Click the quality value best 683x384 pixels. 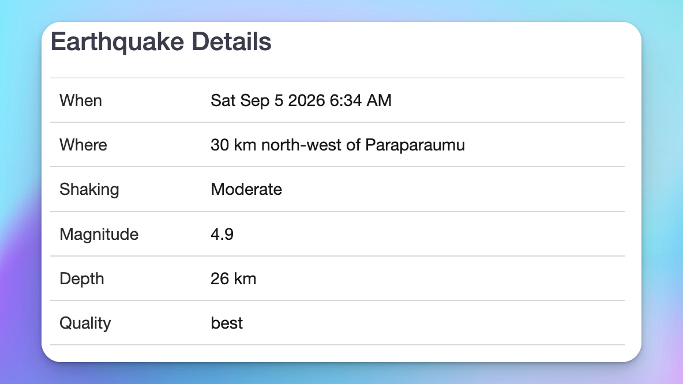[227, 323]
